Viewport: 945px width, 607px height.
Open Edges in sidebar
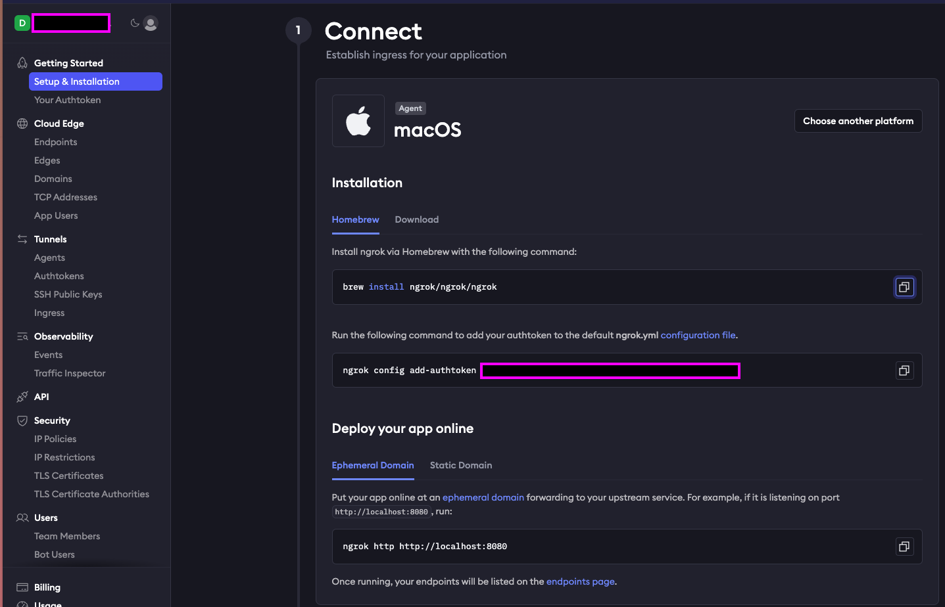[47, 160]
